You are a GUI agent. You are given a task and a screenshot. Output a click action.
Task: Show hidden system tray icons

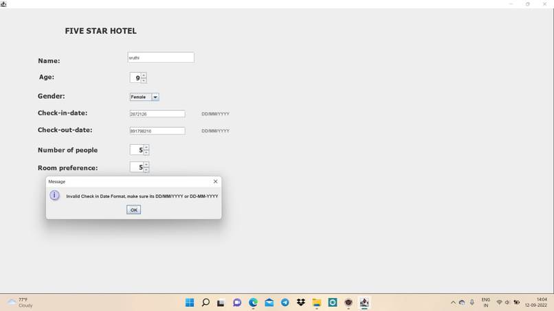(453, 303)
